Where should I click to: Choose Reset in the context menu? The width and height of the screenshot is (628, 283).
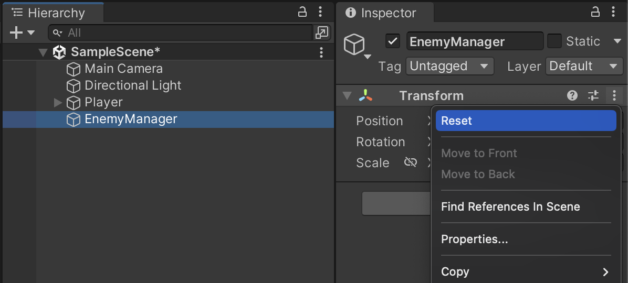pyautogui.click(x=526, y=121)
